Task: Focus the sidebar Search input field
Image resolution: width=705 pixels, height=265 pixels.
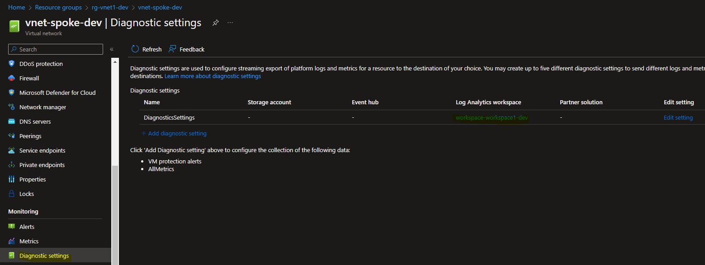Action: 56,49
